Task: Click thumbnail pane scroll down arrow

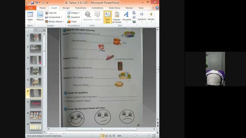Action: (44, 132)
